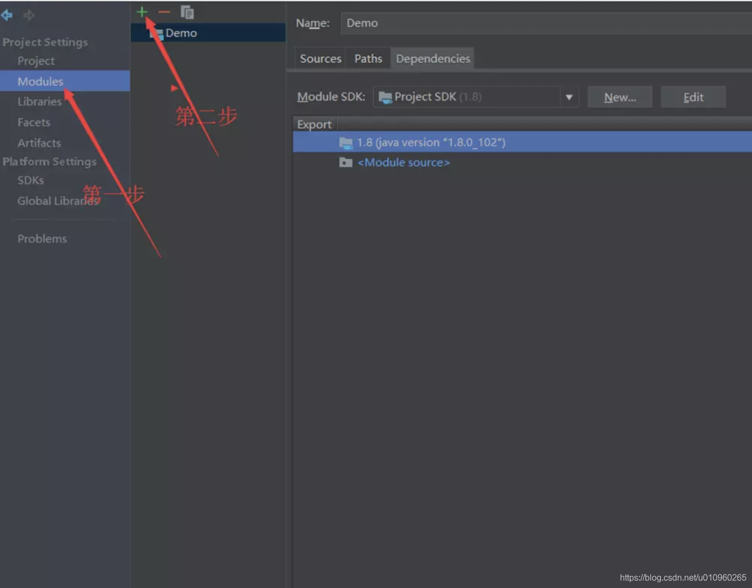Screen dimensions: 752x588
Task: Show the Problems list
Action: coord(42,239)
